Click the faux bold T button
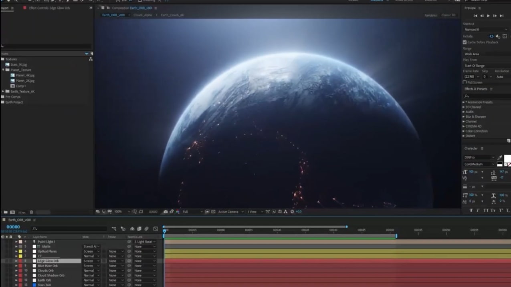511x287 pixels. [471, 211]
